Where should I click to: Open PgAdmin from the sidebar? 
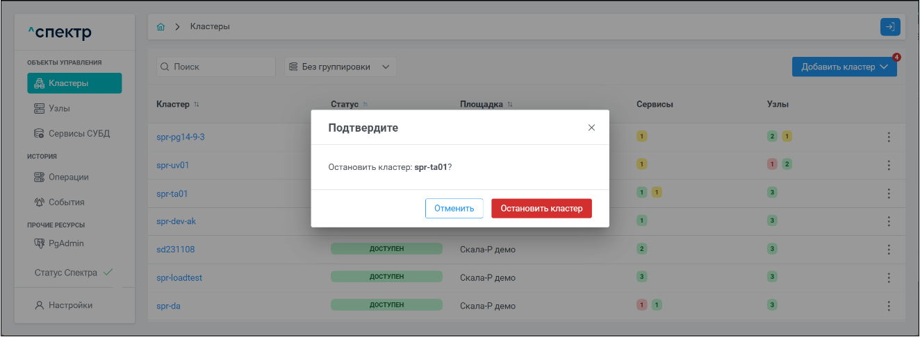65,244
